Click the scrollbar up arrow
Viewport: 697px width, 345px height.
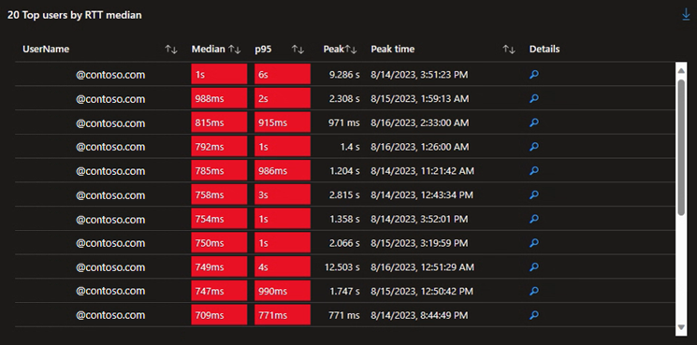pyautogui.click(x=681, y=69)
